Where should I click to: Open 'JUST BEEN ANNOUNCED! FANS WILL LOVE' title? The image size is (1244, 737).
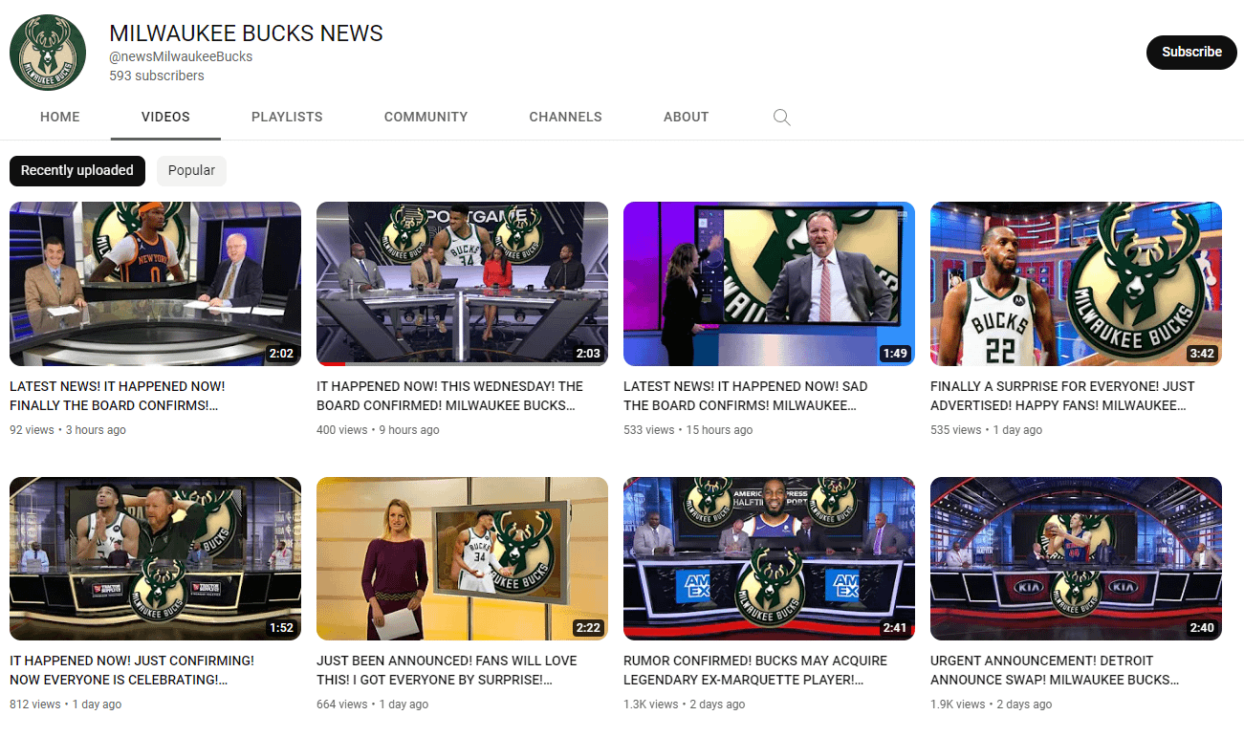pos(447,670)
